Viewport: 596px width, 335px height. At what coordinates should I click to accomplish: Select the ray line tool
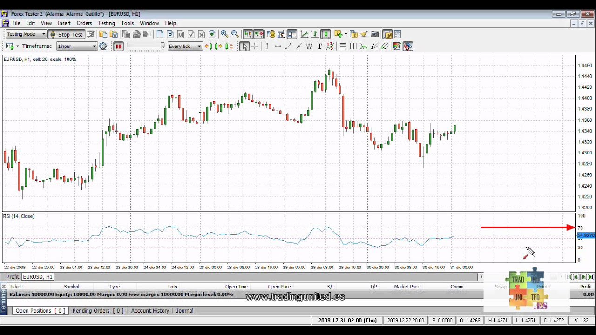298,46
